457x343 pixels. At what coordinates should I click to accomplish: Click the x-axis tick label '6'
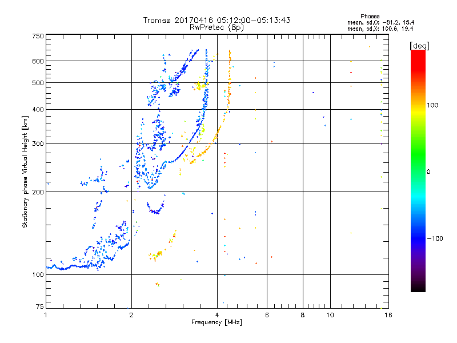point(267,315)
